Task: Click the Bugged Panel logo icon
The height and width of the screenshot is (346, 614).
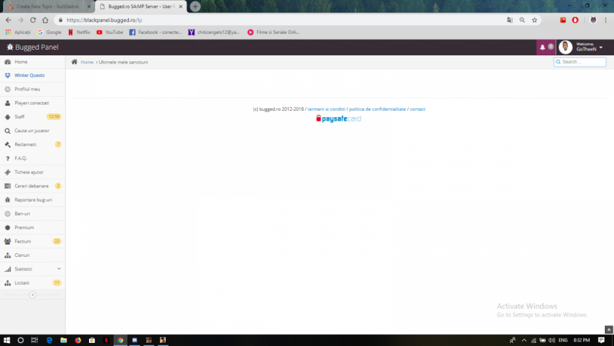Action: tap(10, 47)
